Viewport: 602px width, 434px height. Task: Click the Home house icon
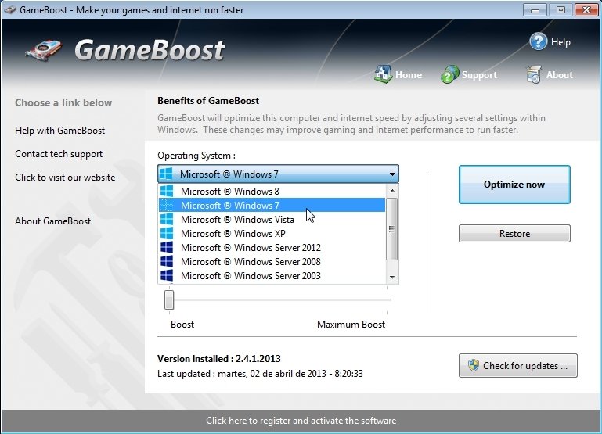[x=383, y=74]
